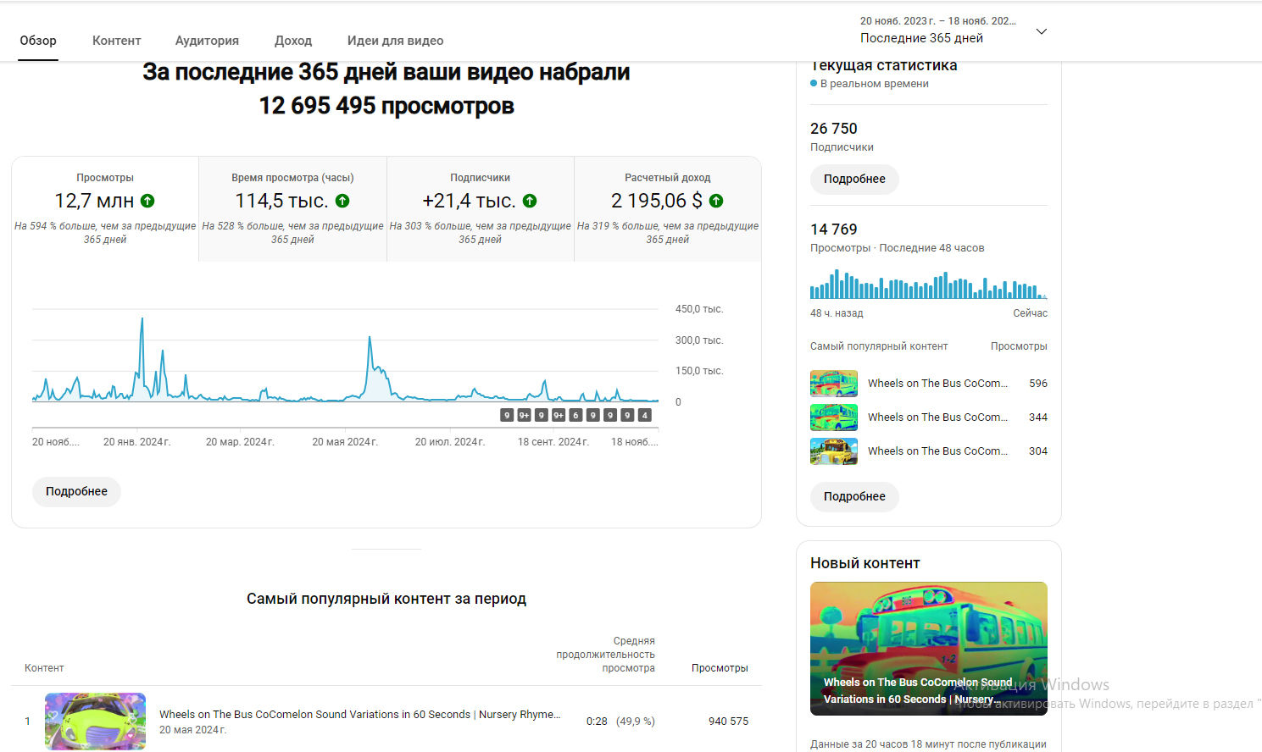Click the Данные за 20 часов 18 минут text
The width and height of the screenshot is (1262, 752).
pyautogui.click(x=928, y=744)
